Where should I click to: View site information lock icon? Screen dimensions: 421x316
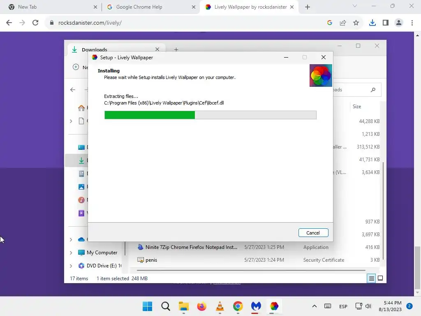click(x=51, y=23)
